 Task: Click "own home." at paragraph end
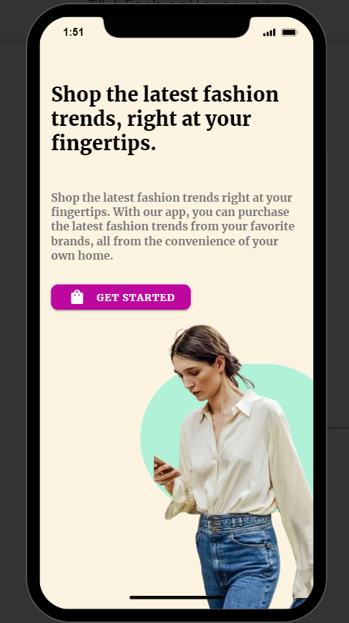tap(82, 255)
